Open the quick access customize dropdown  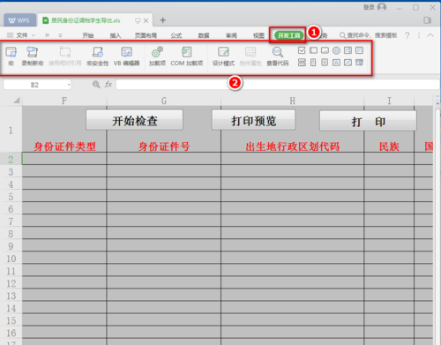tap(60, 35)
